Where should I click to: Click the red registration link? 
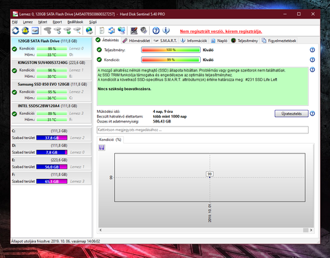click(221, 32)
